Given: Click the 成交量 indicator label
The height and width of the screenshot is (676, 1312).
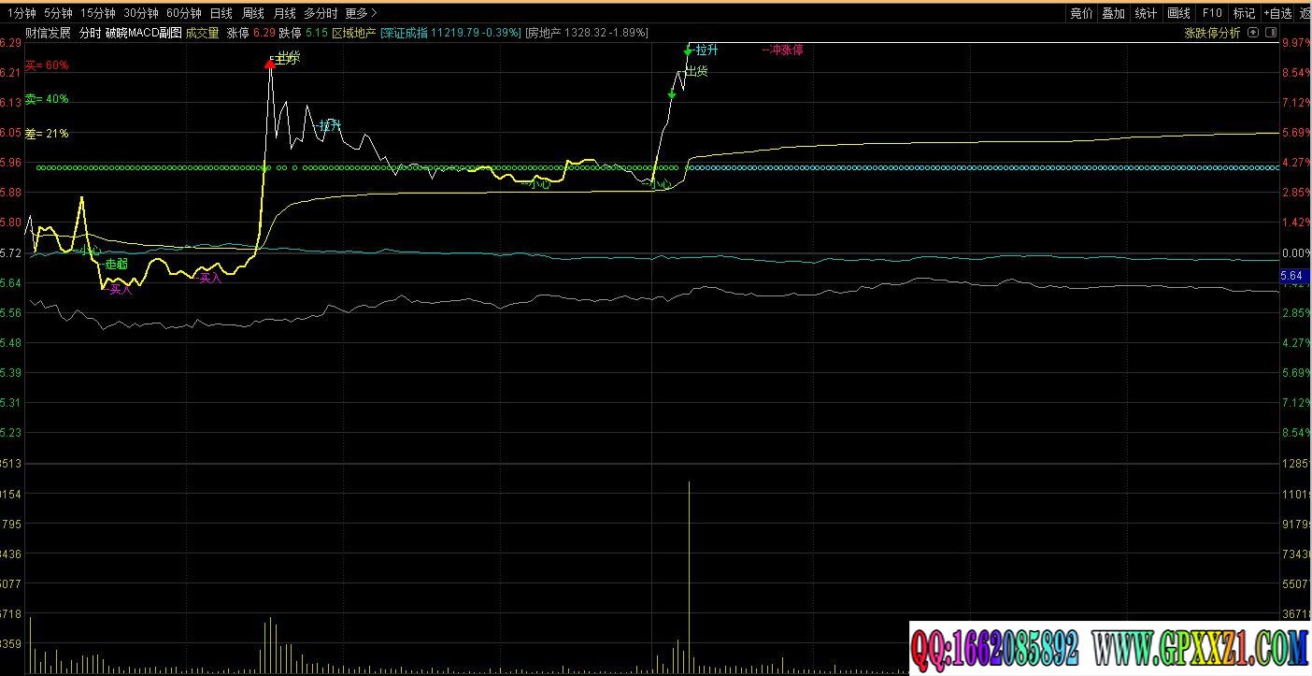Looking at the screenshot, I should coord(203,33).
